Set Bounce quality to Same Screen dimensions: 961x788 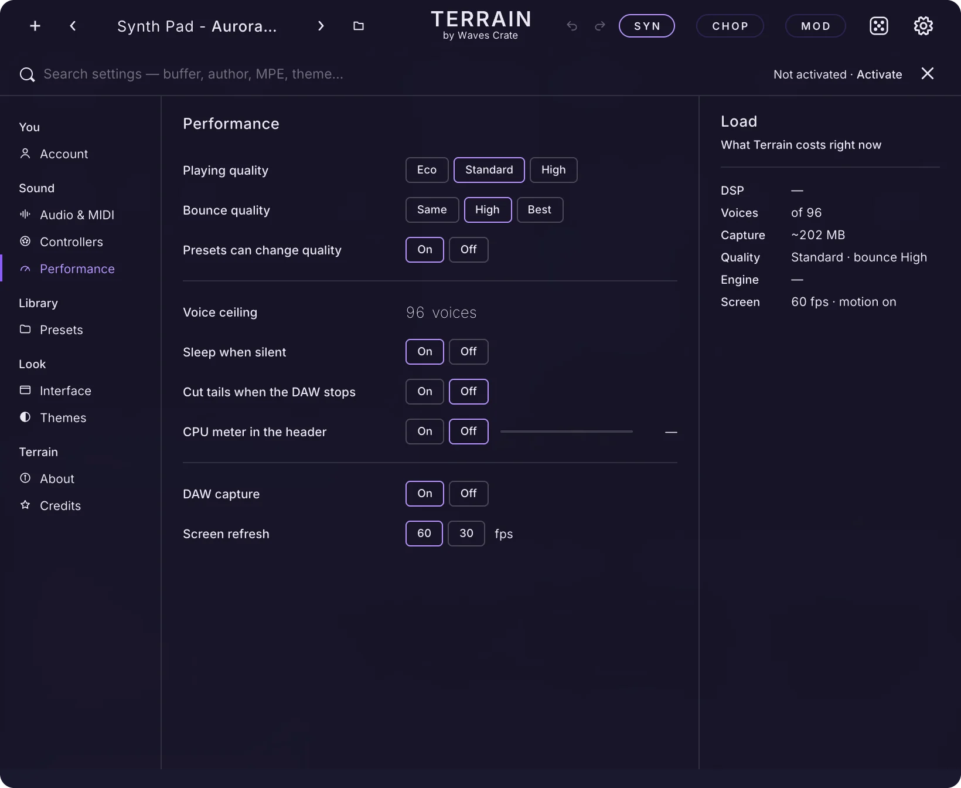point(432,210)
